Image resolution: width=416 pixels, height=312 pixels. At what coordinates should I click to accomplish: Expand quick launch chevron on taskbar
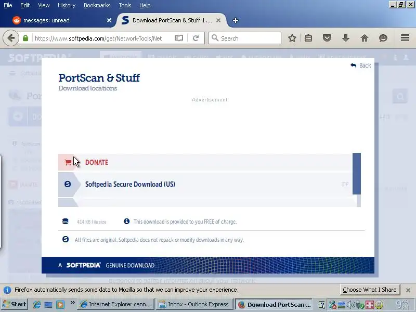point(72,303)
